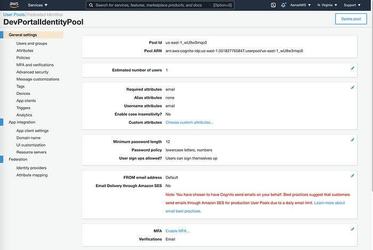Edit estimated number of users section
373x250 pixels.
click(x=352, y=68)
